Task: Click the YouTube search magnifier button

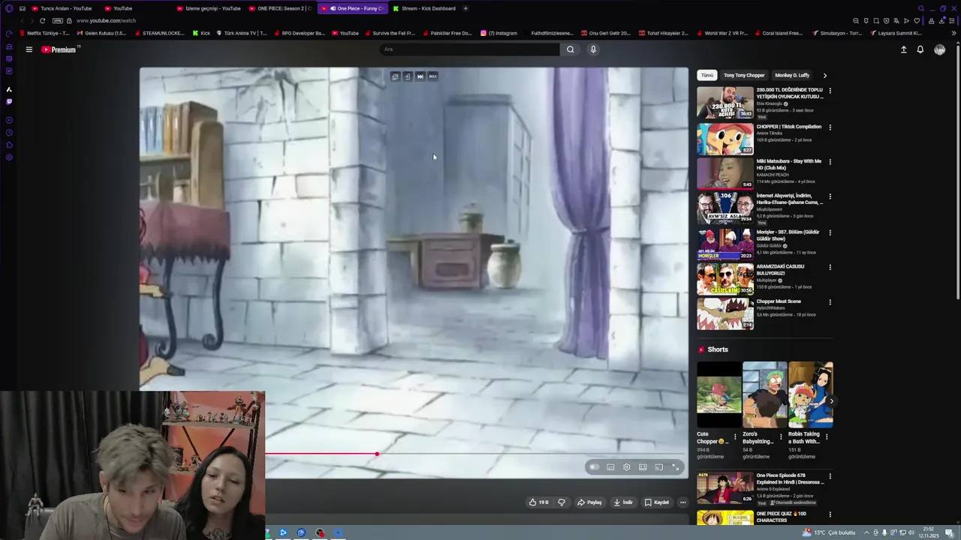Action: coord(571,49)
